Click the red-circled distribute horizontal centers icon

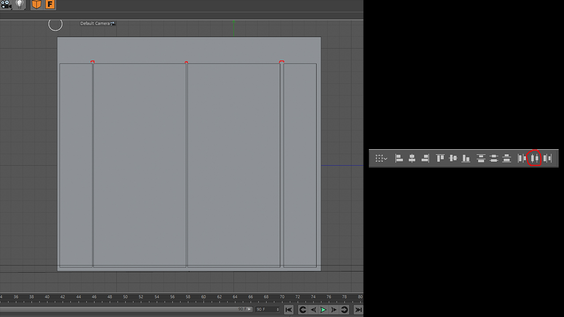(534, 158)
